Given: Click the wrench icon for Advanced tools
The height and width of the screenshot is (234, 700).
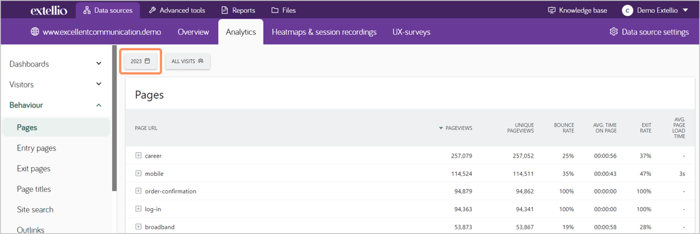Looking at the screenshot, I should click(152, 10).
